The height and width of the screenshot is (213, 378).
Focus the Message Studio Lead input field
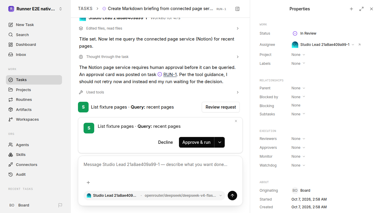coord(160,164)
